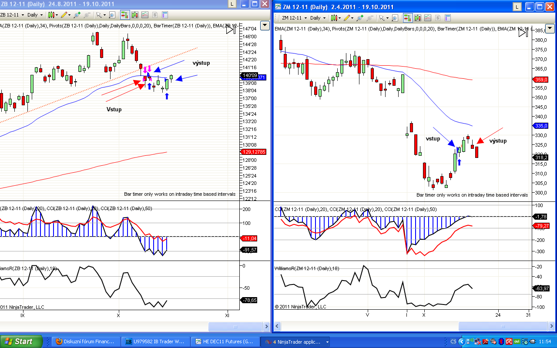This screenshot has width=557, height=348.
Task: Click the Strategies dollar icon in ZM chart
Action: [437, 18]
